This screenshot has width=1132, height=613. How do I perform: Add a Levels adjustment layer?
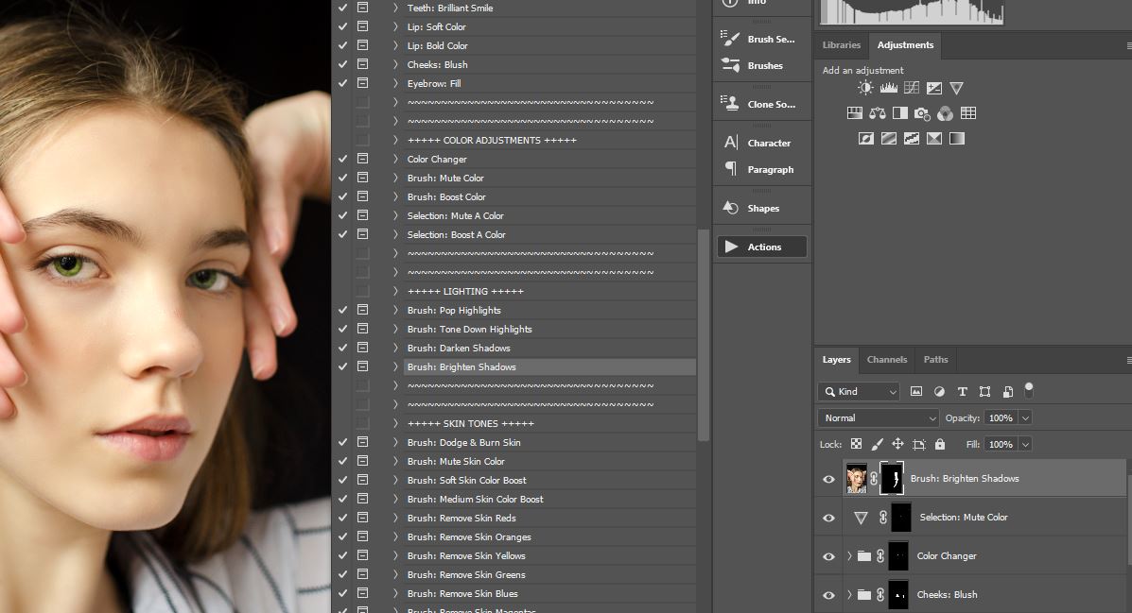[x=889, y=88]
